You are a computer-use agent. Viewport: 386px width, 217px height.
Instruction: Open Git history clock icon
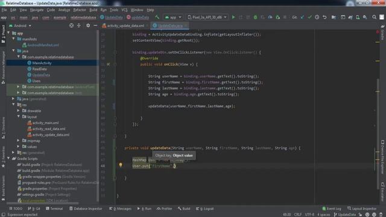pos(317,17)
